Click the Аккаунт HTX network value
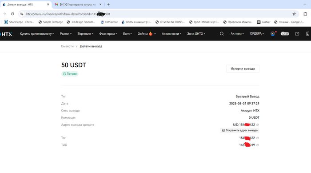This screenshot has height=173, width=311. (x=250, y=111)
